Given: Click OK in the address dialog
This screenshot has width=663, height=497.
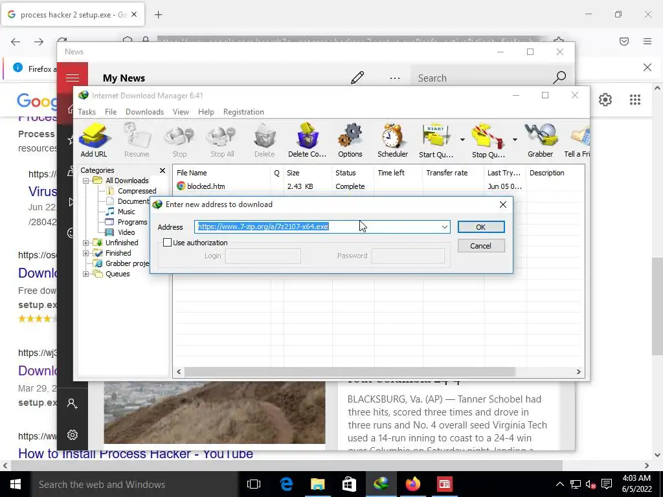Looking at the screenshot, I should (x=481, y=227).
